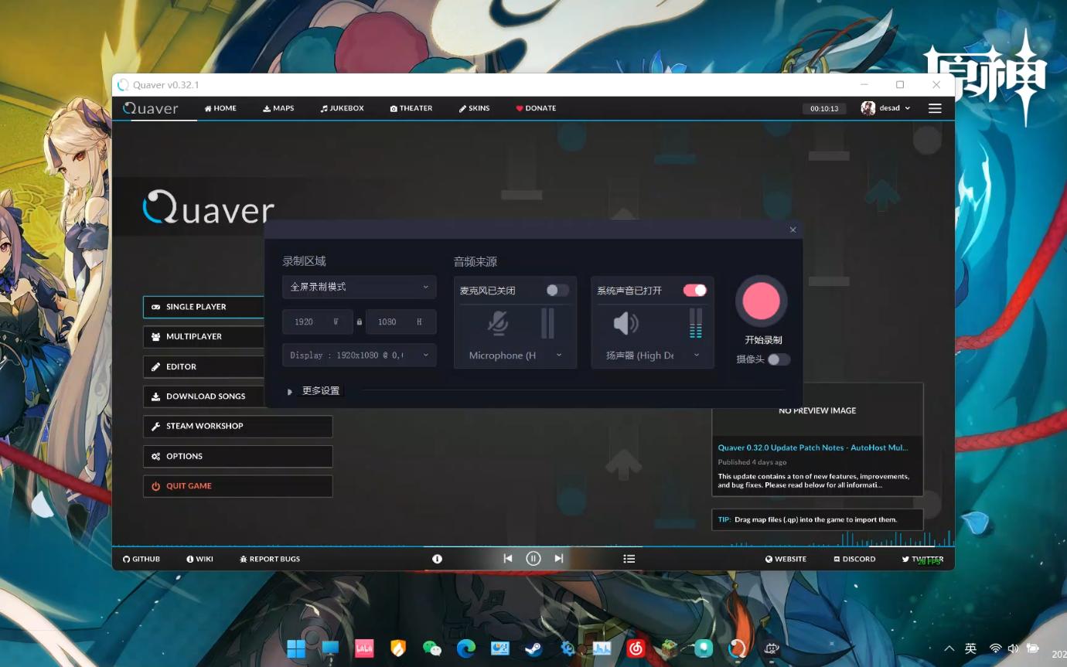Open the 扬声器 speaker device dropdown

tap(653, 356)
